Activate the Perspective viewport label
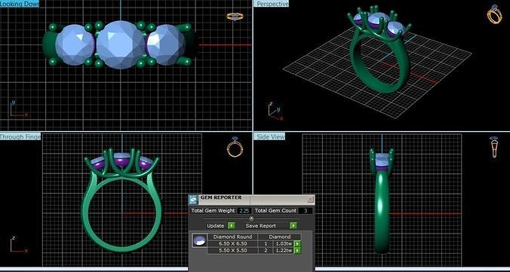This screenshot has height=272, width=510. point(272,4)
